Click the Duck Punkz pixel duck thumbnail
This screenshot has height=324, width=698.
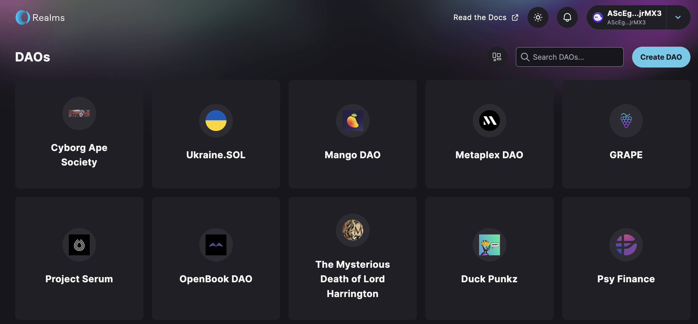pyautogui.click(x=489, y=245)
